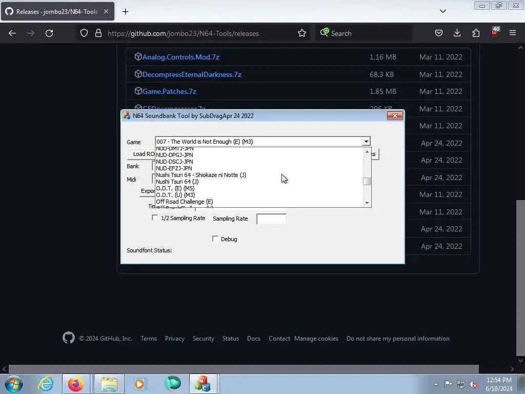Switch to Firefox in the taskbar
The image size is (525, 394).
tap(76, 384)
